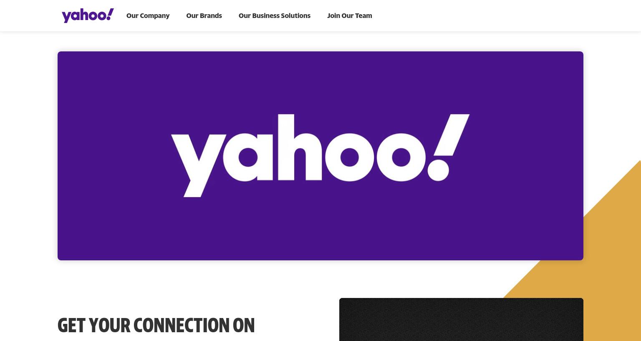Screen dimensions: 641x341
Task: Click the word GET in the bottom heading
Action: (x=71, y=325)
